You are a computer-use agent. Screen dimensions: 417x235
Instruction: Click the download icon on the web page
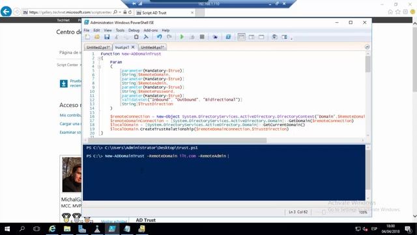click(x=64, y=84)
